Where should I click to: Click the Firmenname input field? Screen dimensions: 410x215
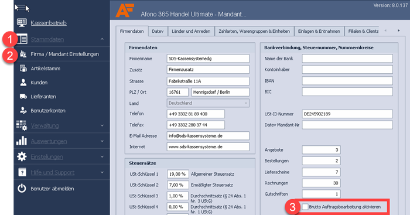208,59
